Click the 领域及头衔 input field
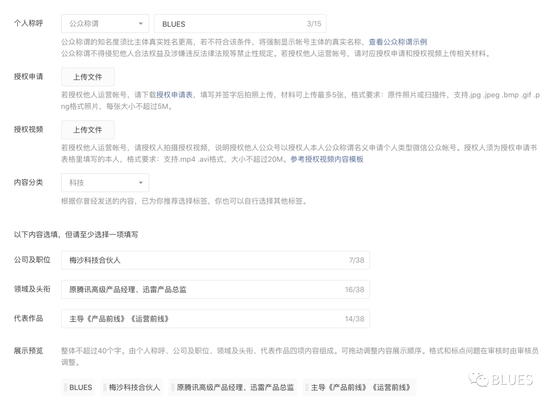The image size is (551, 403). pyautogui.click(x=204, y=290)
